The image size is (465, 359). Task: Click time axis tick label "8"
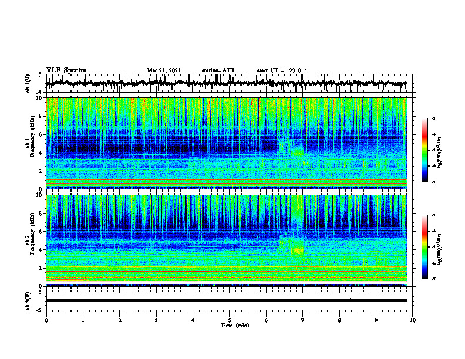tap(339, 320)
